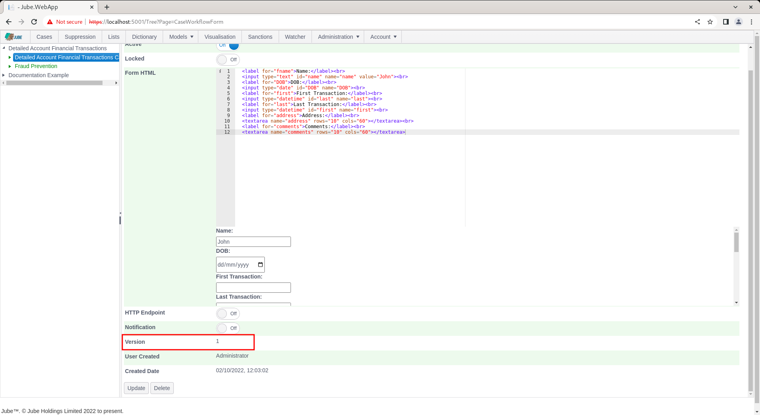Open the Dictionary menu
Screen dimensions: 760x415
144,37
